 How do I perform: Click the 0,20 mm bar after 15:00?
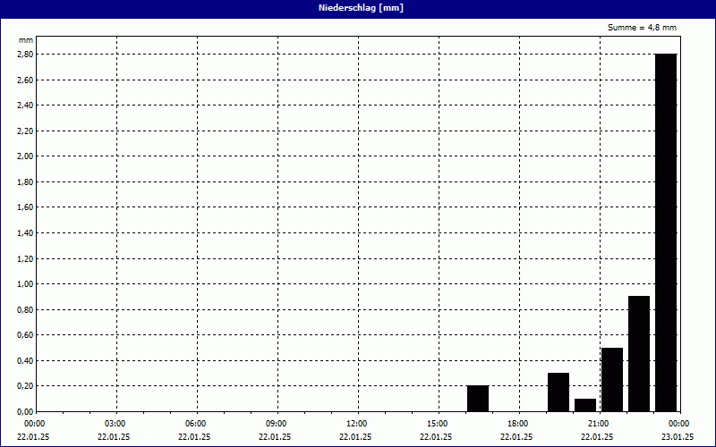point(478,399)
